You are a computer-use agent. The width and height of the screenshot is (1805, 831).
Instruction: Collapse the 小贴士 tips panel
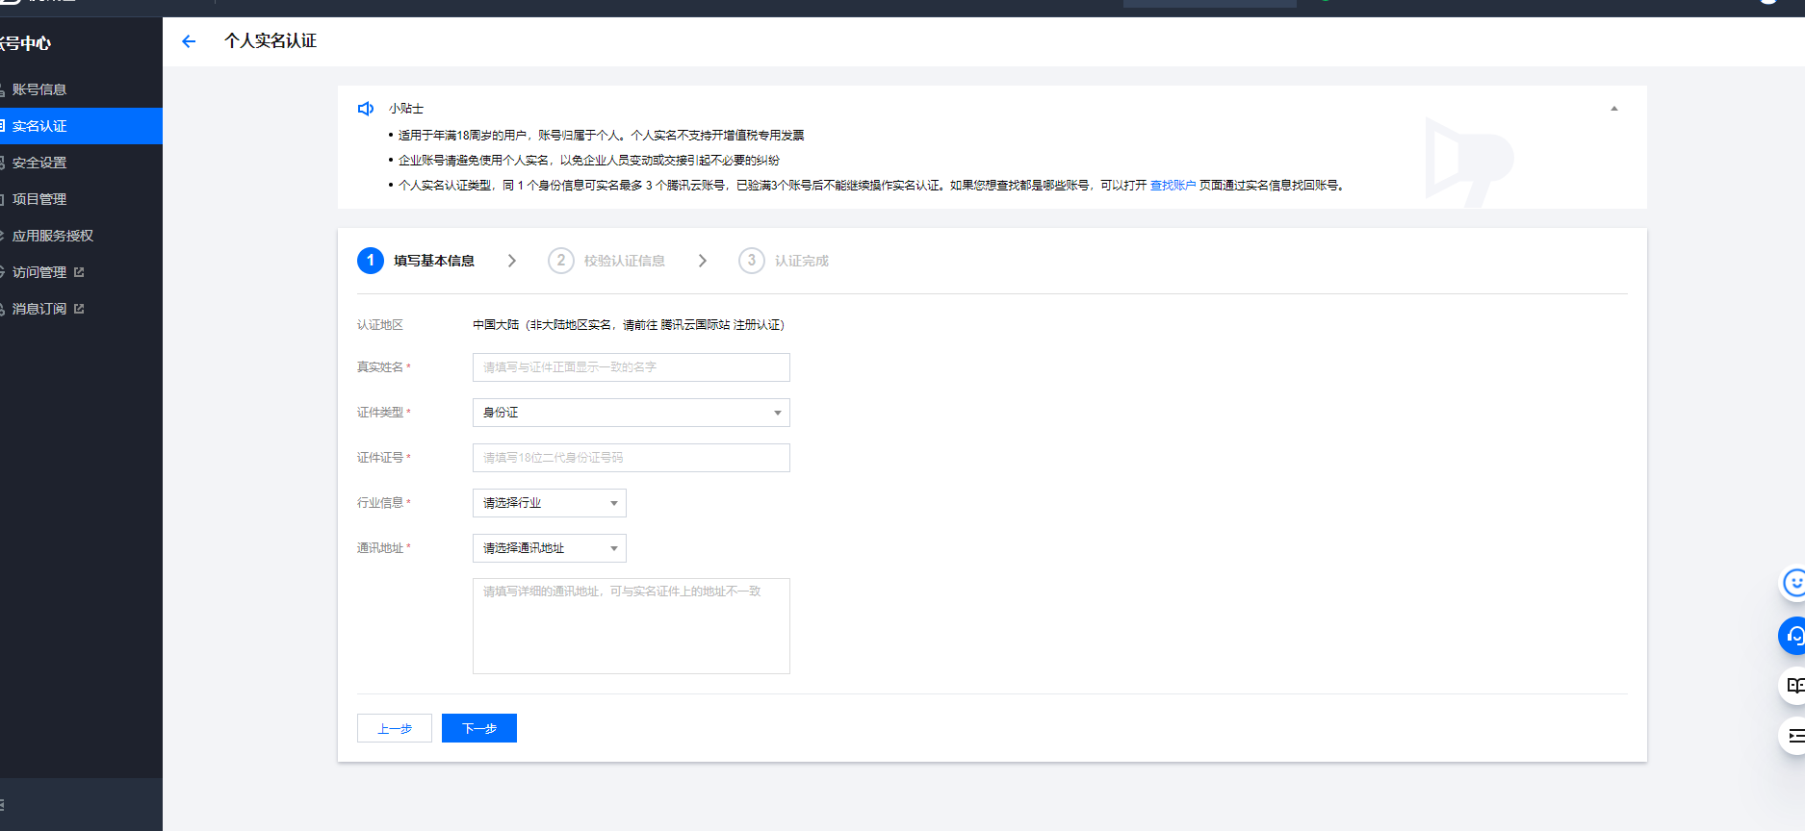point(1614,109)
